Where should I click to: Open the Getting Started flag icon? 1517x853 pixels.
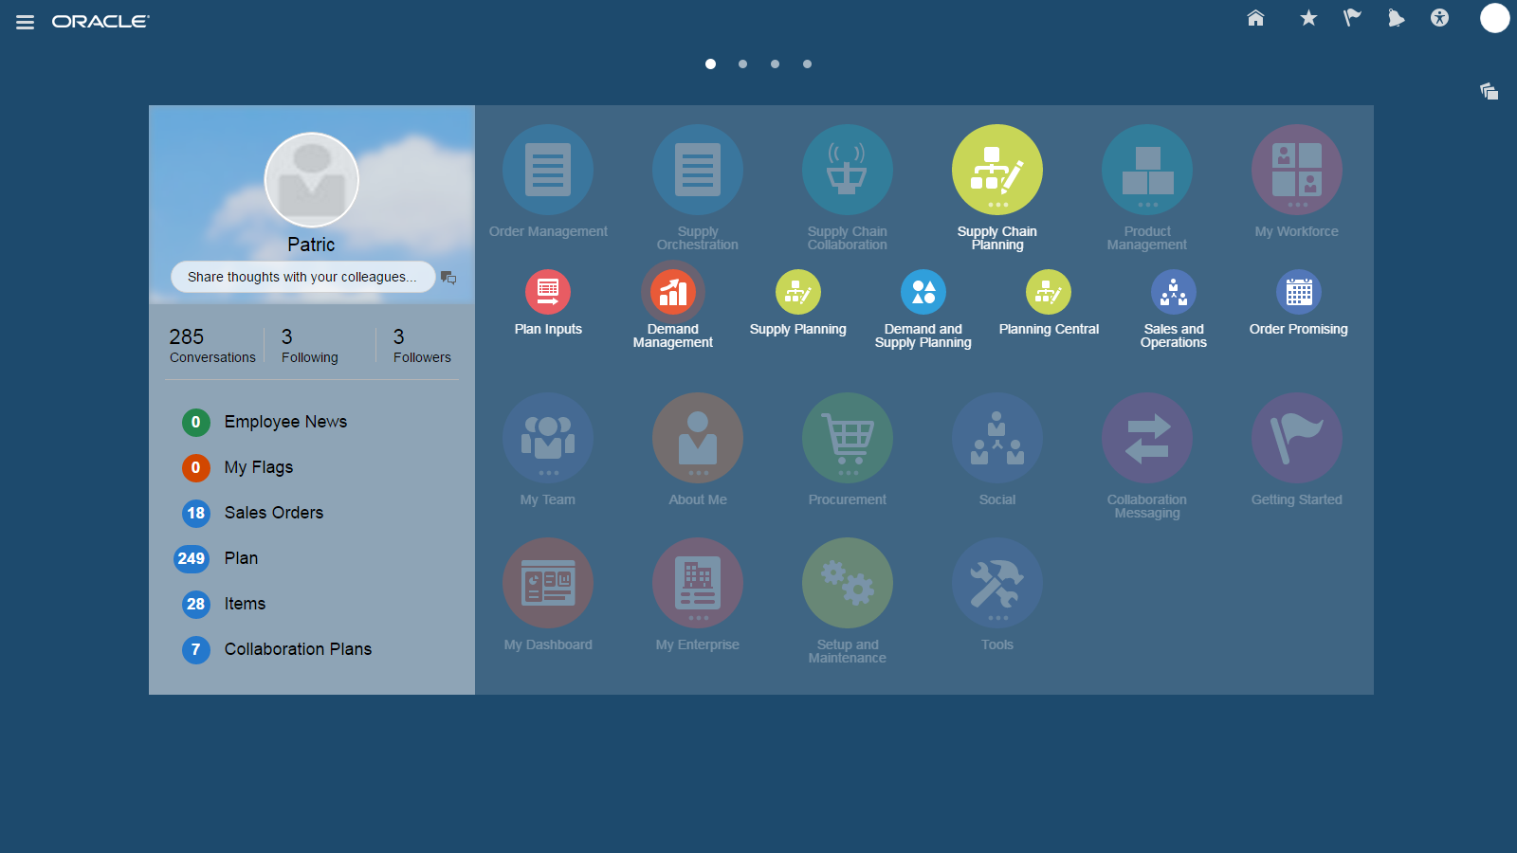click(1297, 438)
